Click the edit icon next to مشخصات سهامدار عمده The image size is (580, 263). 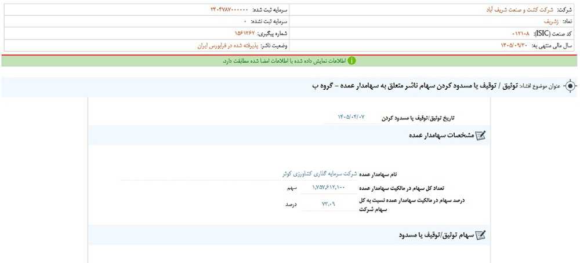[x=480, y=136]
